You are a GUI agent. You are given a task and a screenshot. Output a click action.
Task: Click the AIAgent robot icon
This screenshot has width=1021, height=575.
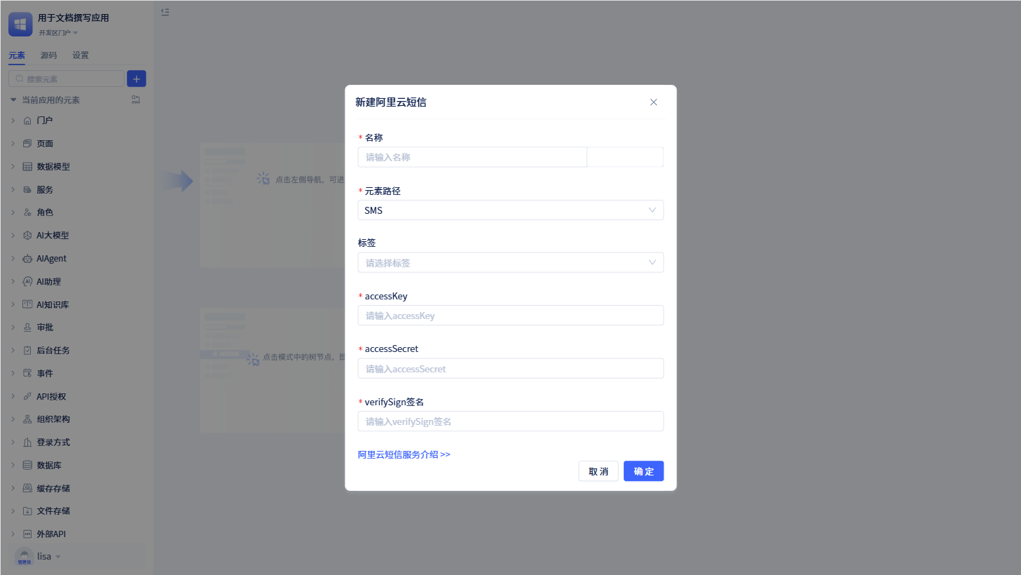coord(27,259)
